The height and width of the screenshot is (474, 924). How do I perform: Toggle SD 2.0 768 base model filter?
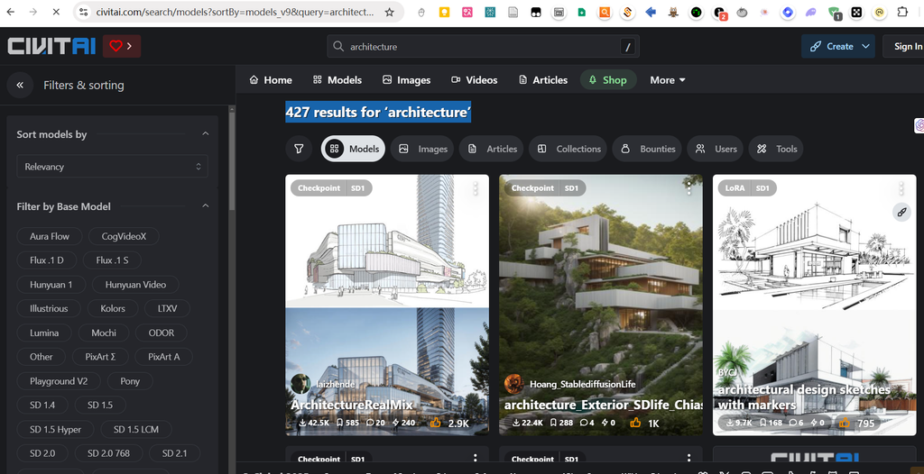pos(108,453)
